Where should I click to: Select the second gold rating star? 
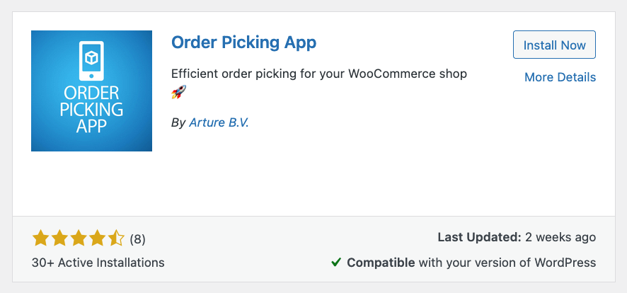tap(59, 239)
